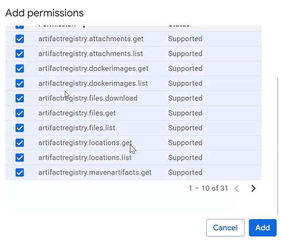Toggle artifactregistry.files.get checkbox
Image resolution: width=281 pixels, height=240 pixels.
point(20,113)
